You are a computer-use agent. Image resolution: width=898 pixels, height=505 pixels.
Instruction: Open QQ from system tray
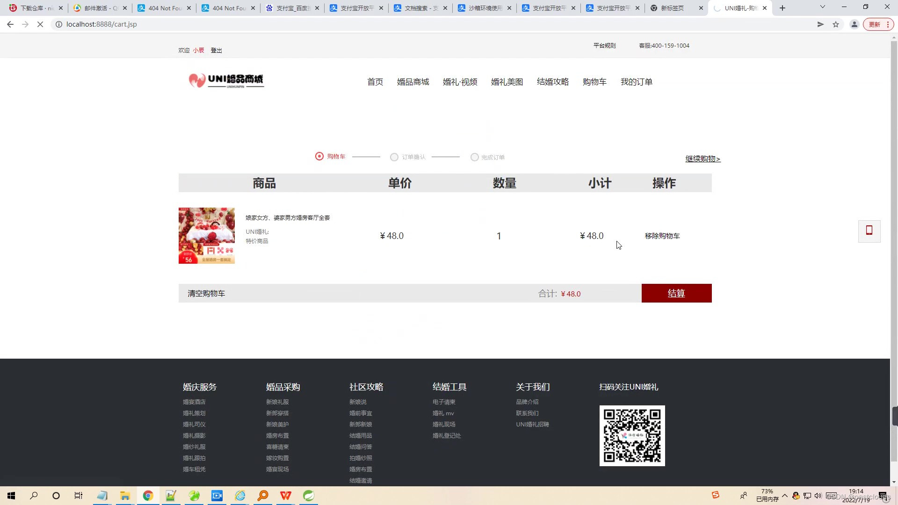796,496
